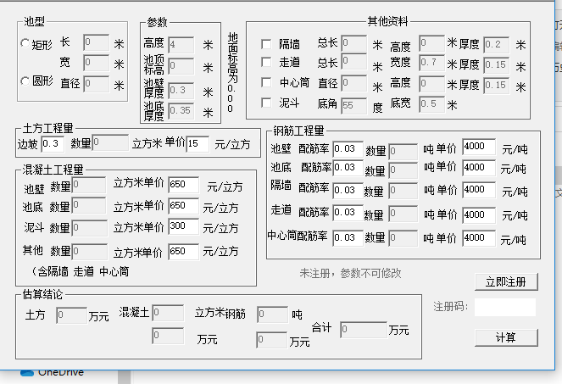Click the 中心筒 直径 field
562x384 pixels.
click(x=354, y=84)
